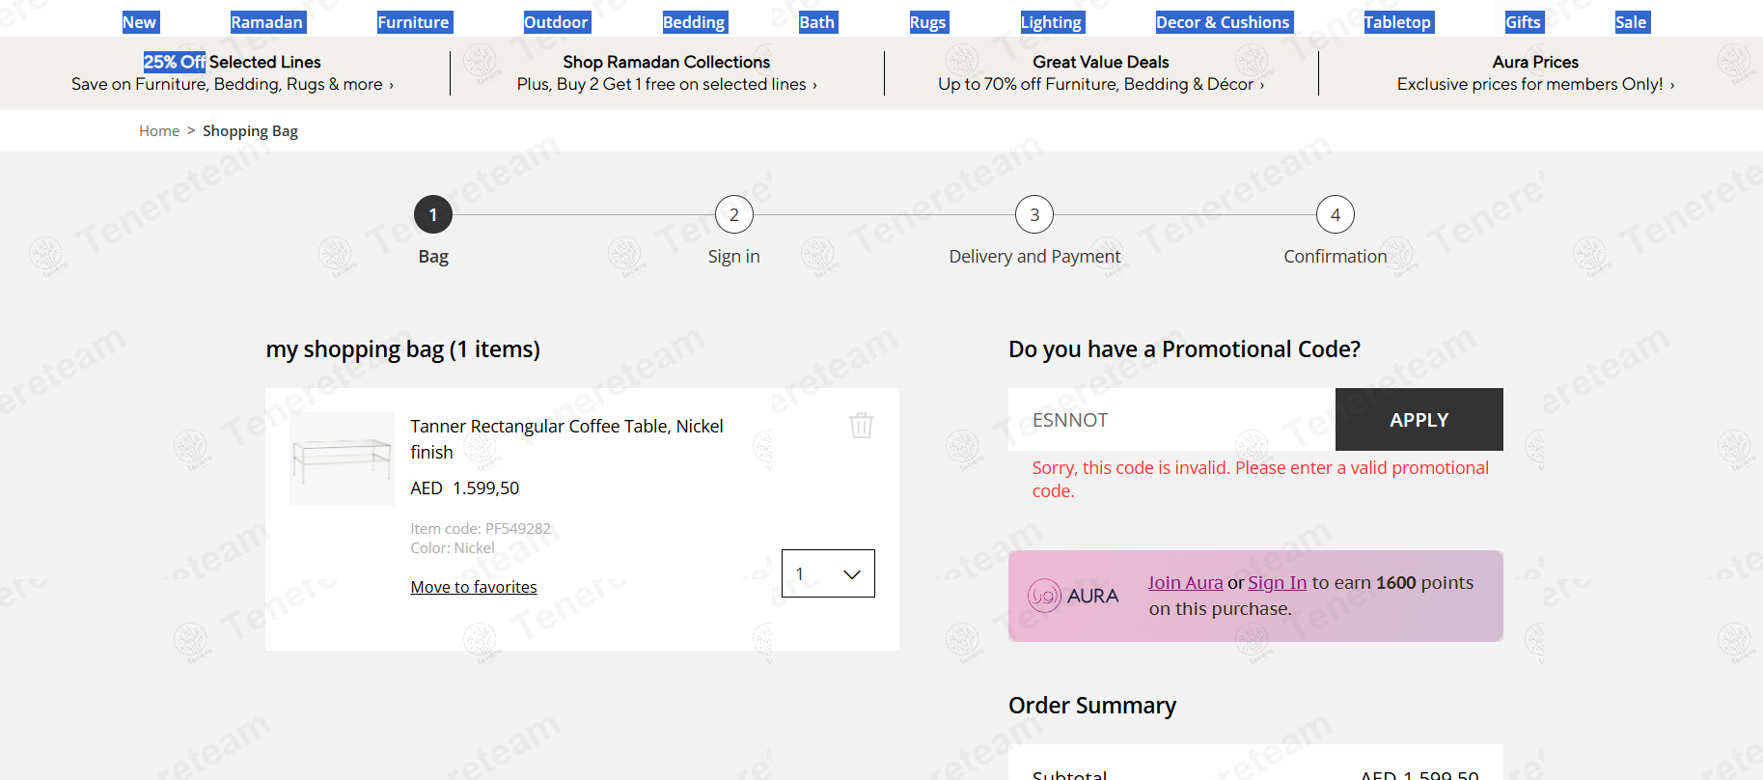Go to the Furniture category
Image resolution: width=1763 pixels, height=780 pixels.
pyautogui.click(x=414, y=22)
